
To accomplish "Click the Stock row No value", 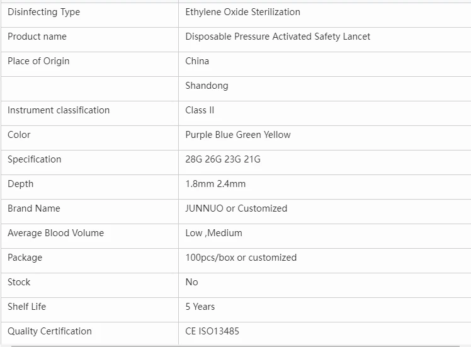I will point(191,282).
